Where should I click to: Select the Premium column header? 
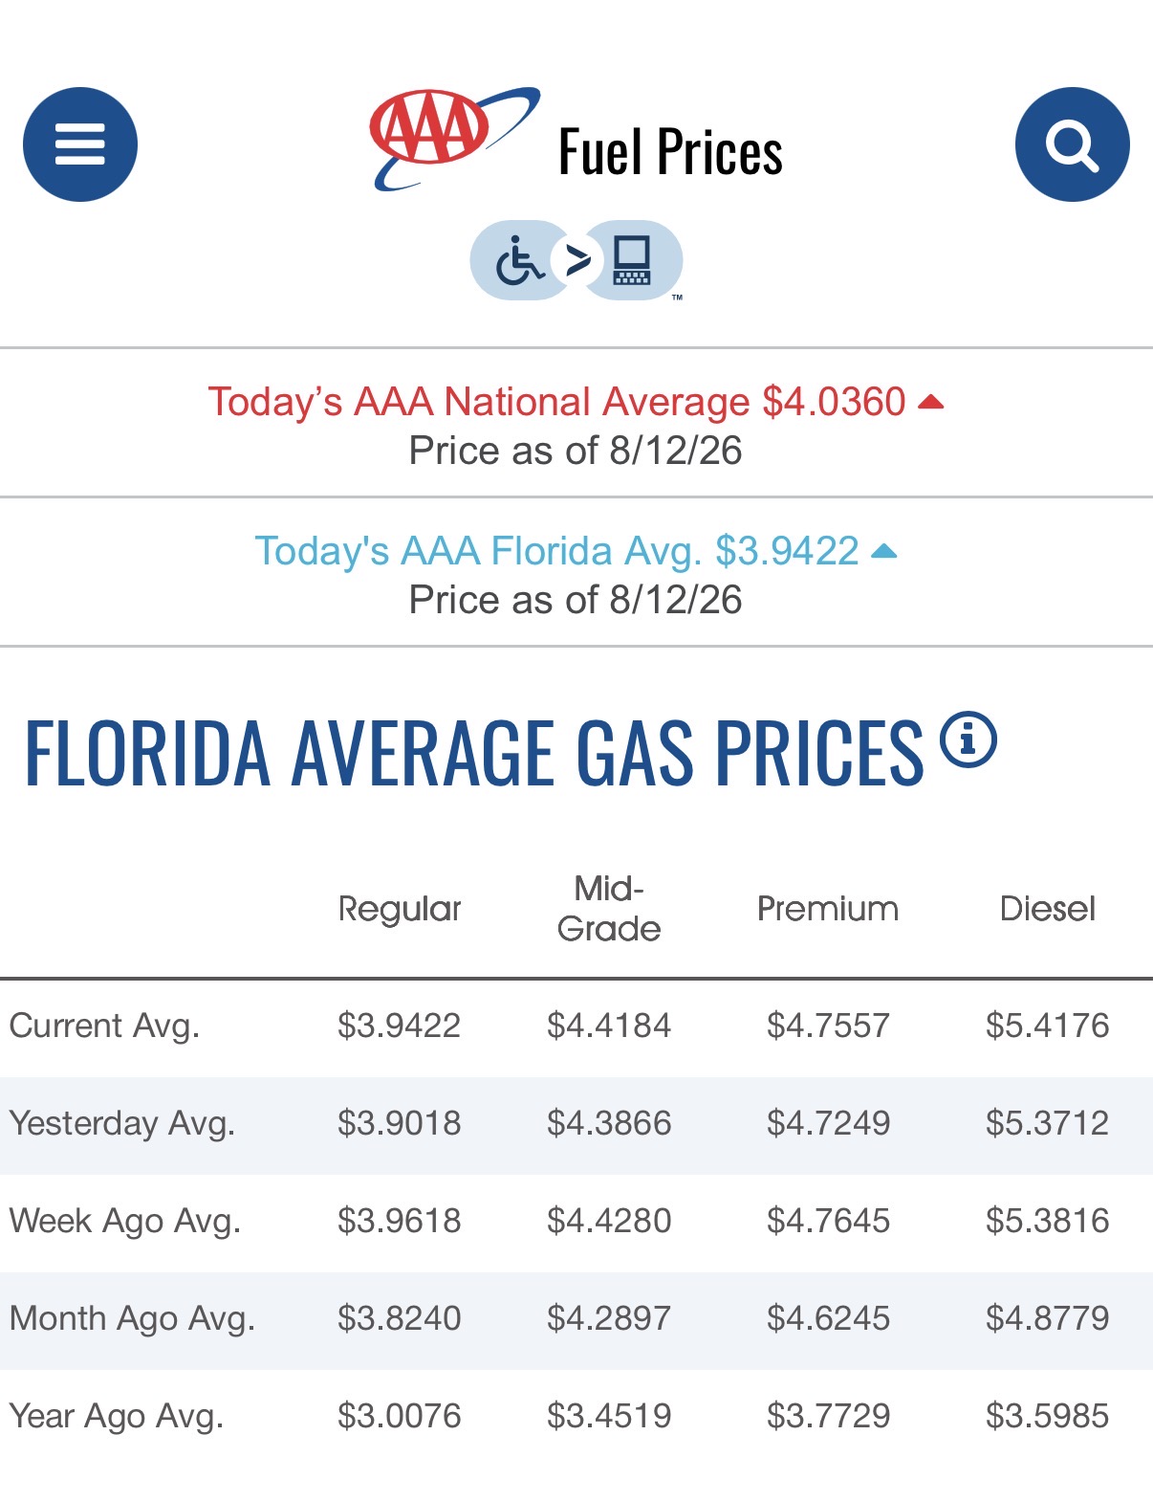828,909
